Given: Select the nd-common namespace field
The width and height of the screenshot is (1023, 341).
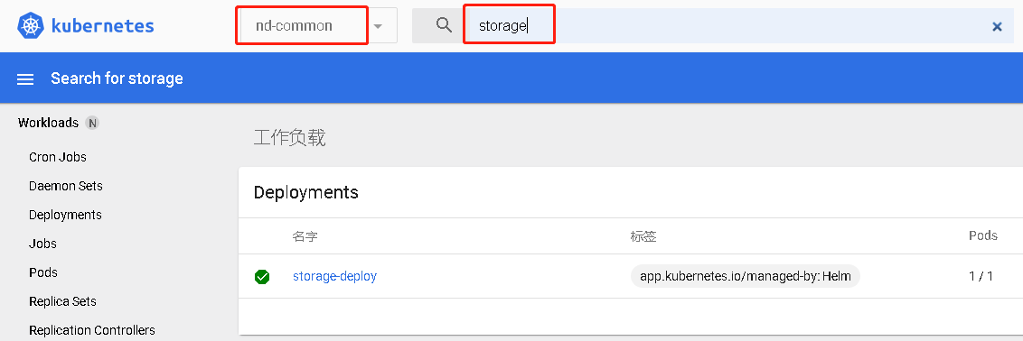Looking at the screenshot, I should pyautogui.click(x=302, y=26).
